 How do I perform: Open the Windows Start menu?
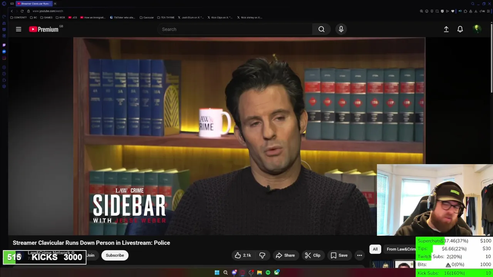click(217, 273)
